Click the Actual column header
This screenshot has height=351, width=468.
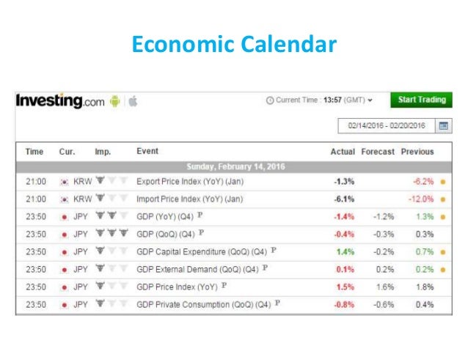343,152
